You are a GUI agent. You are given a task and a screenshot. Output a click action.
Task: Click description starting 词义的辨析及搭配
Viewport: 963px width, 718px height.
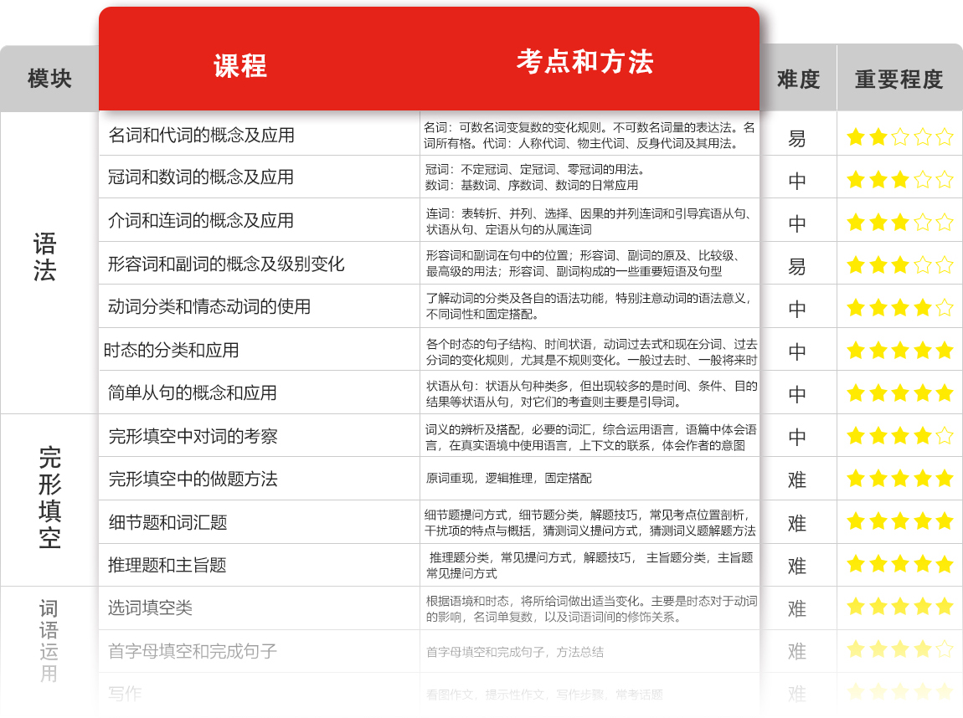[x=591, y=437]
